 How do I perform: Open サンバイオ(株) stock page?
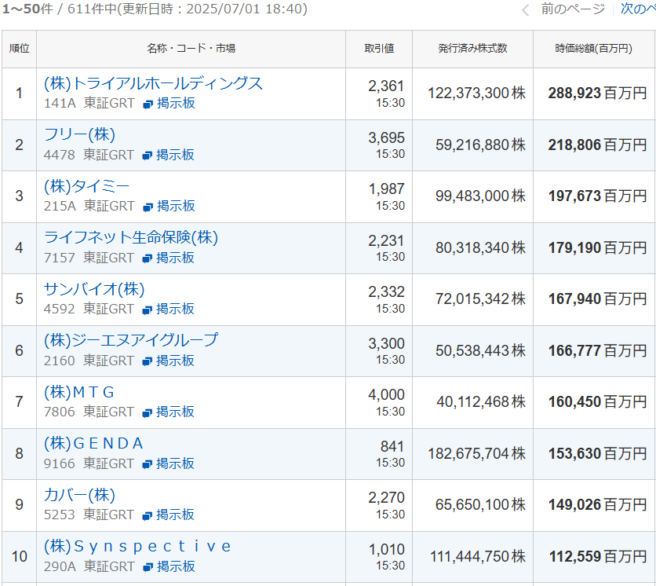[94, 289]
